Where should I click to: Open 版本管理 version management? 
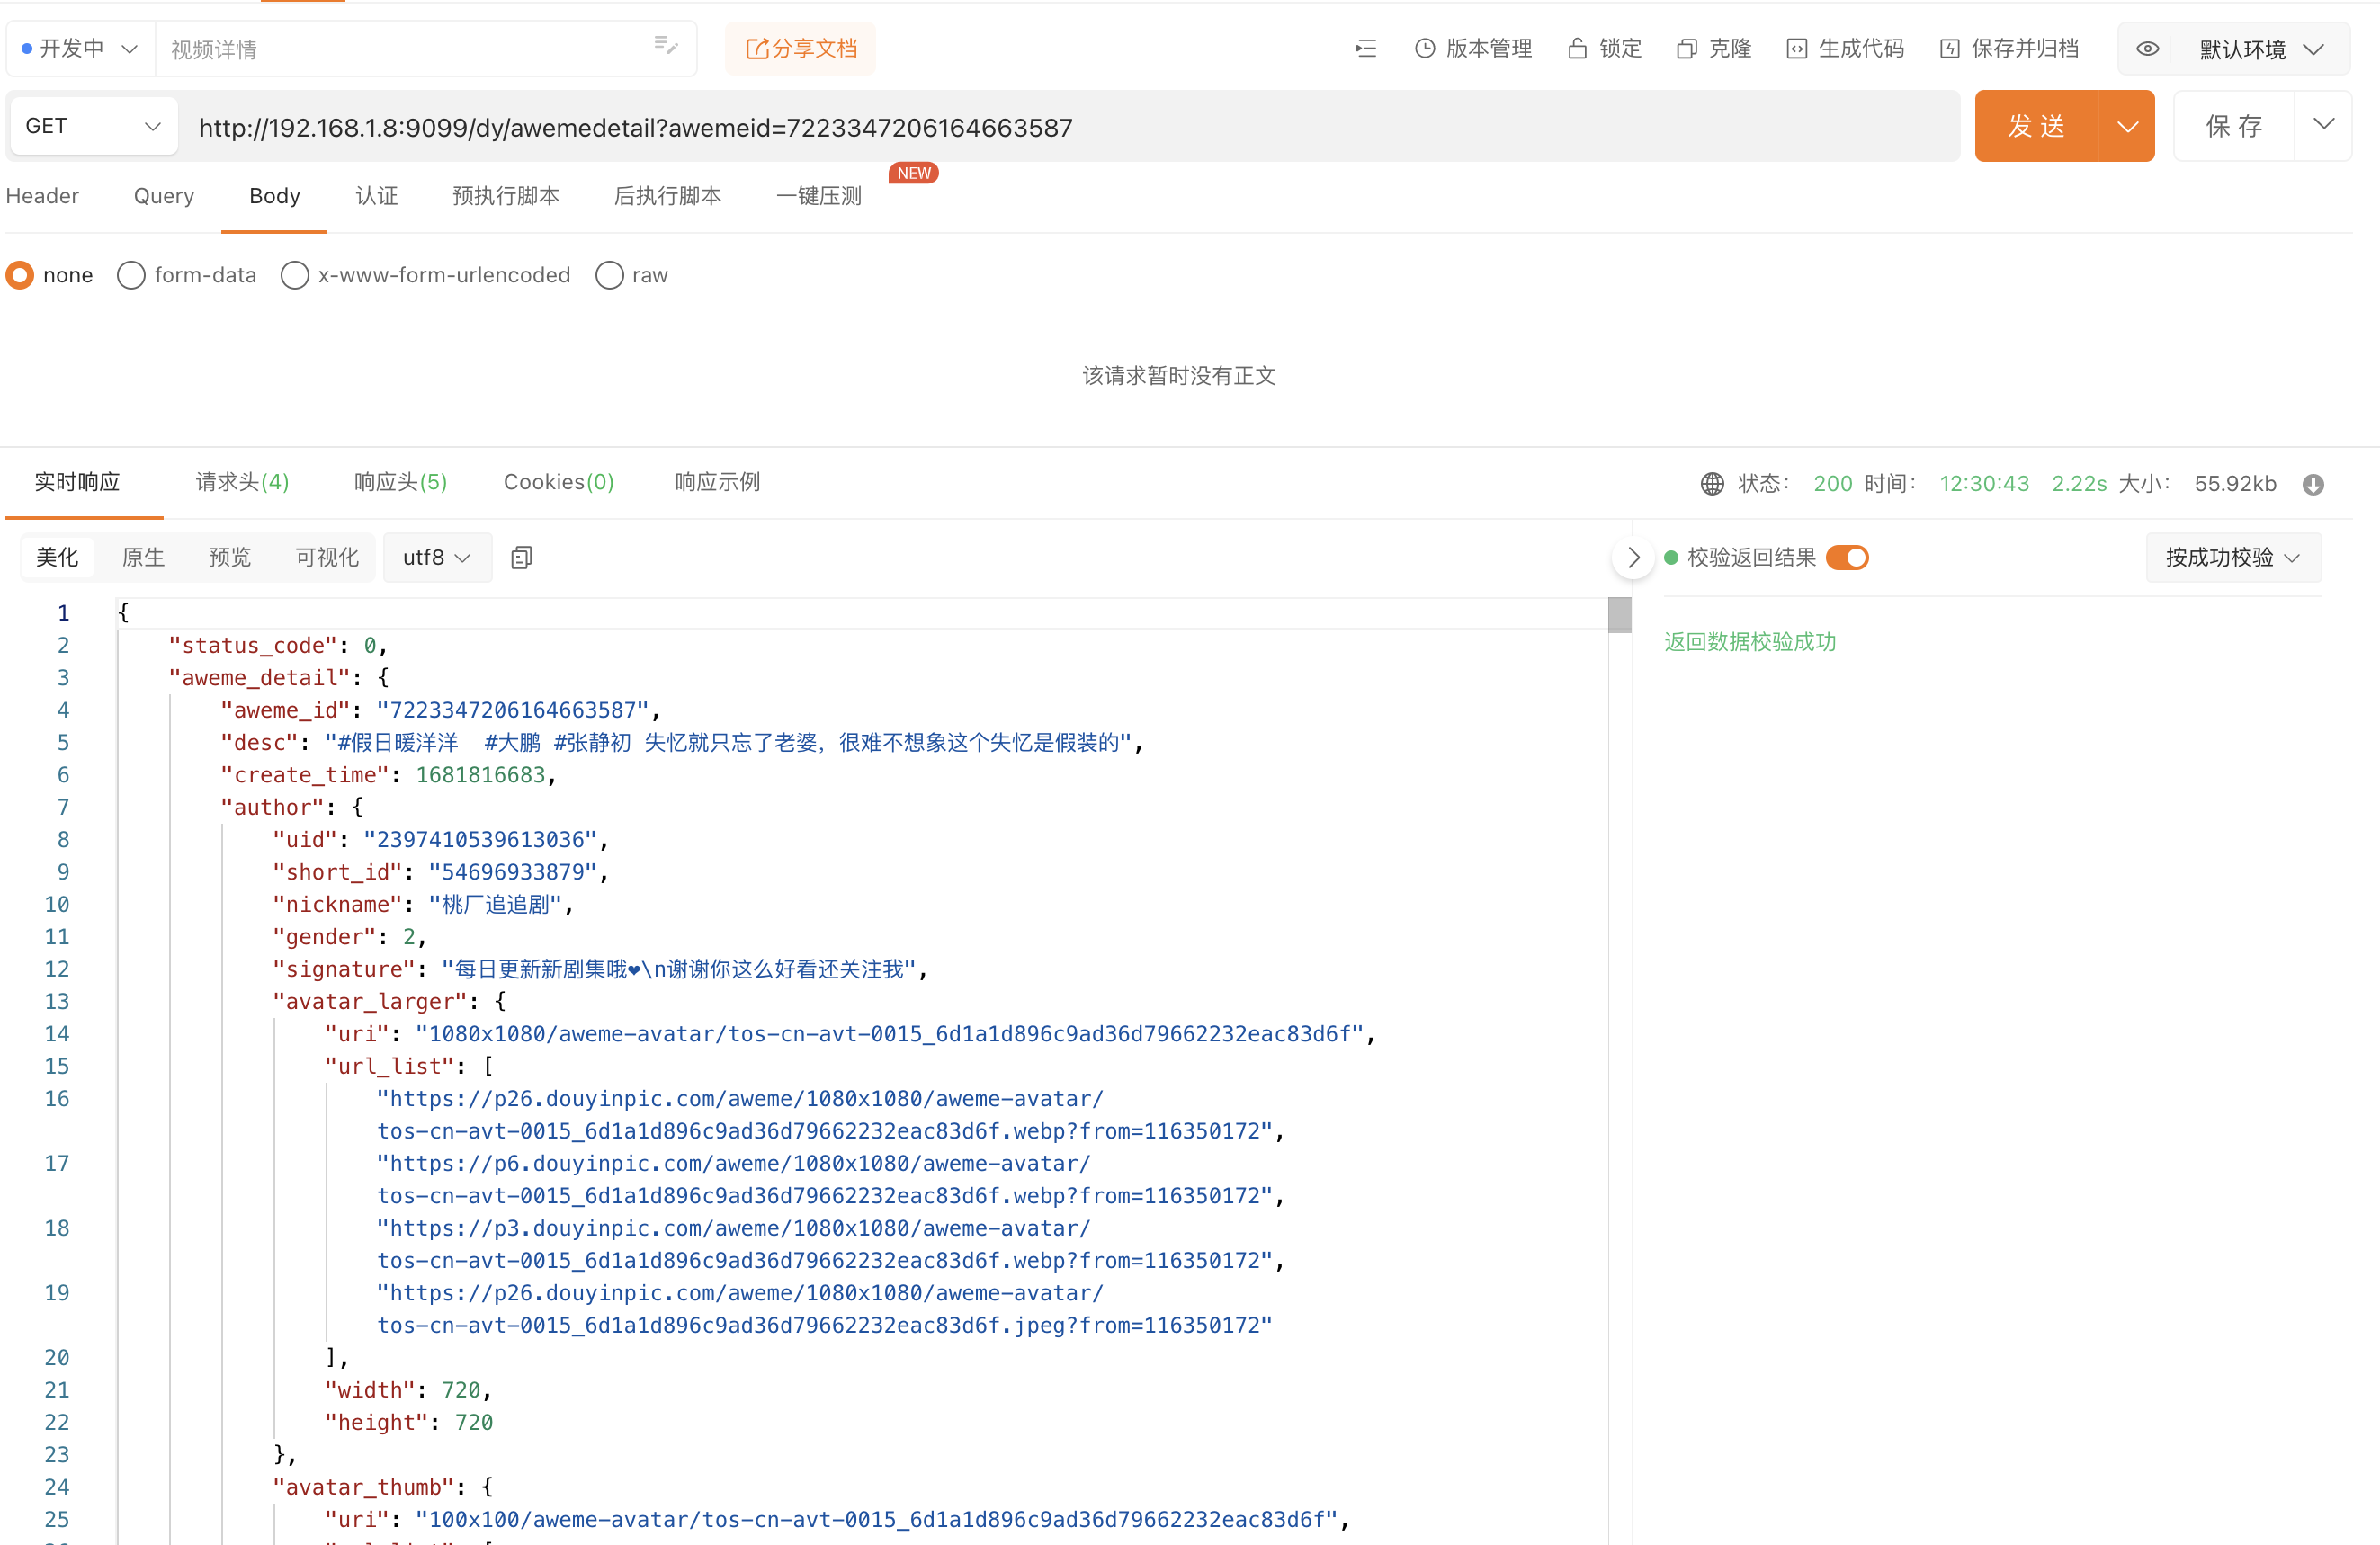pos(1473,48)
